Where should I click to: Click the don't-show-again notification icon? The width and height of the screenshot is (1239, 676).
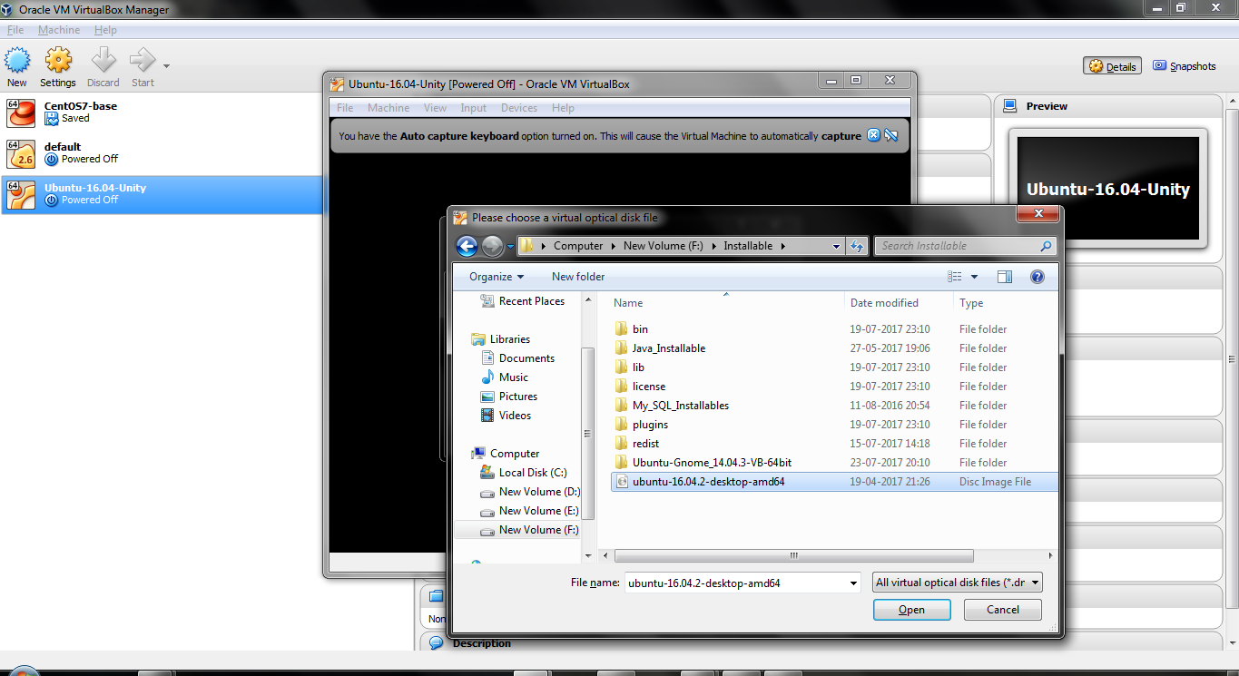point(891,135)
